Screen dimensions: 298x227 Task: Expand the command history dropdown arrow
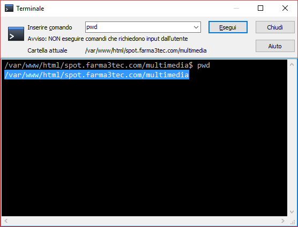[x=196, y=27]
